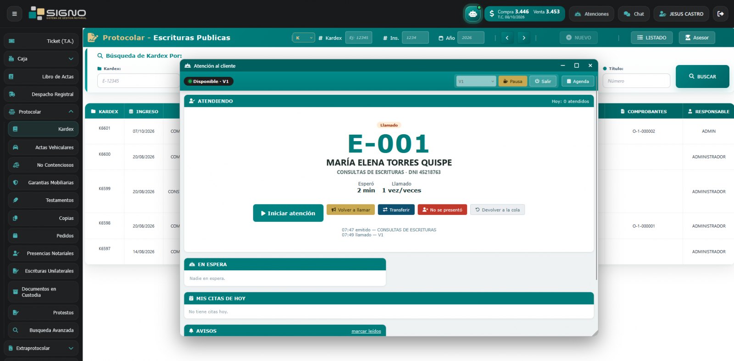Click Iniciar atención button

[x=288, y=213]
